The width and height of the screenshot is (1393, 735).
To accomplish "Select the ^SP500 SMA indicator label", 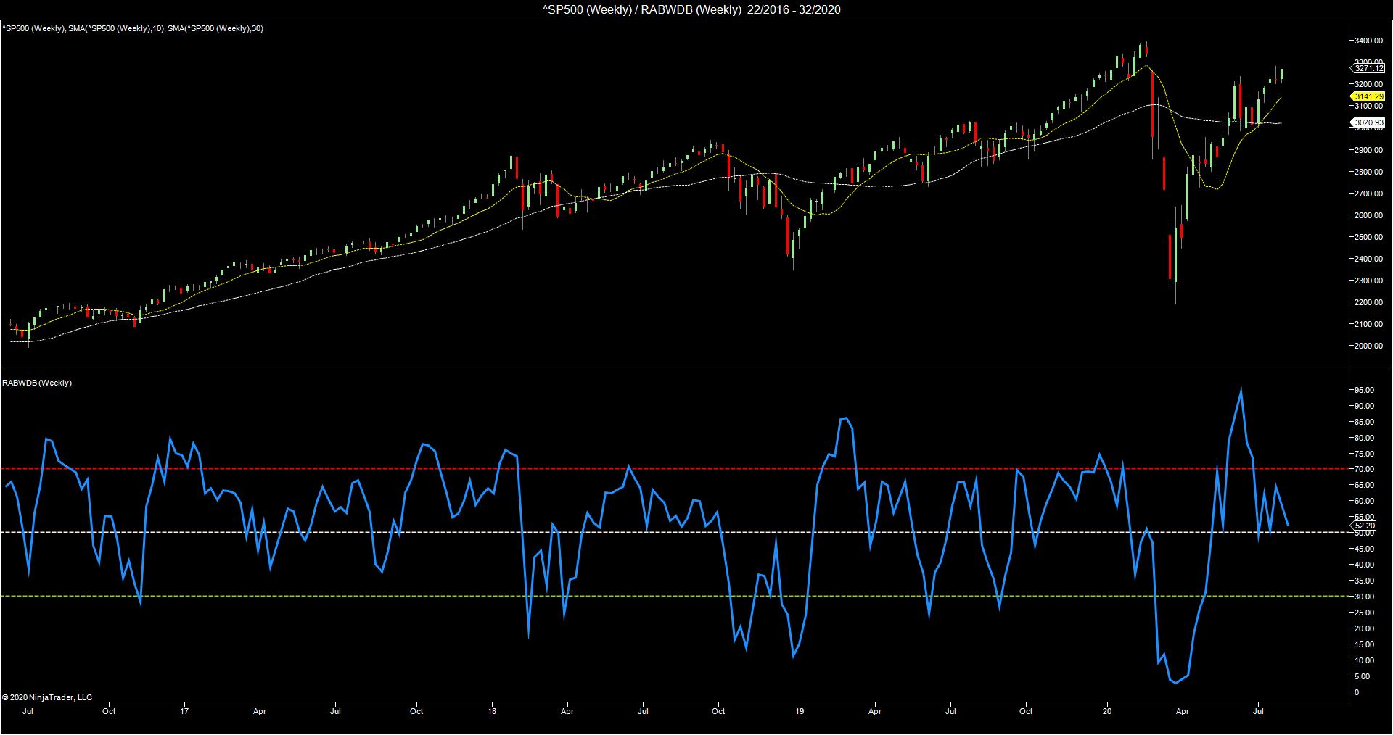I will [133, 28].
